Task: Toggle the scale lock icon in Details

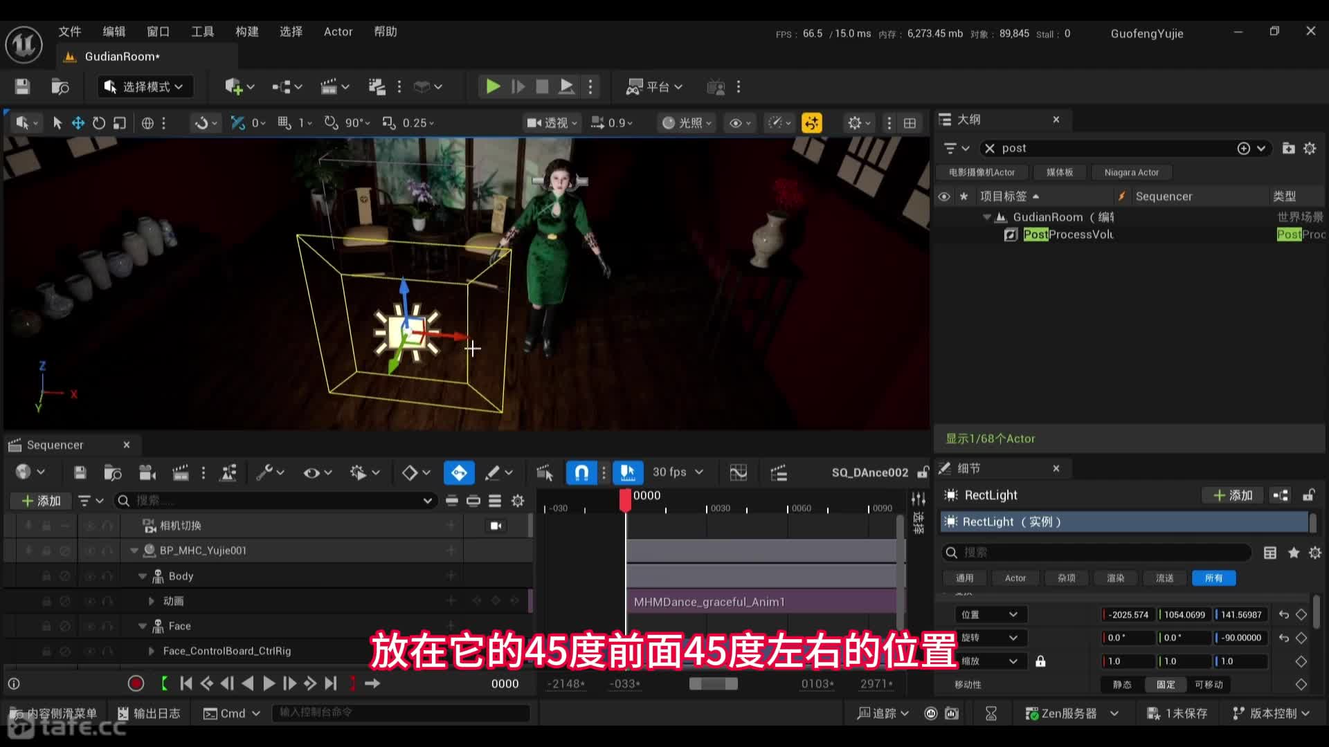Action: pos(1040,661)
